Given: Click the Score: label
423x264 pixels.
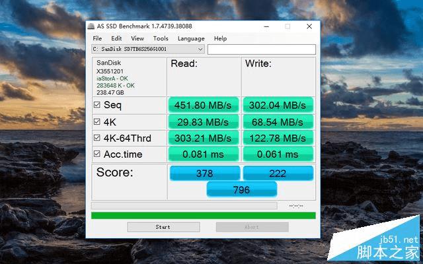Looking at the screenshot, I should (114, 172).
